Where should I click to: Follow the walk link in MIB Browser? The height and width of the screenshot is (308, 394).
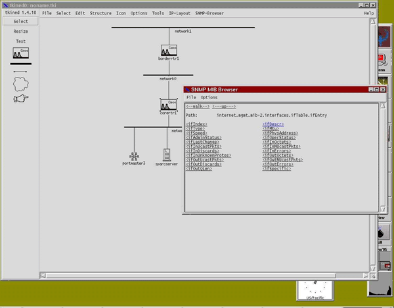click(x=198, y=106)
